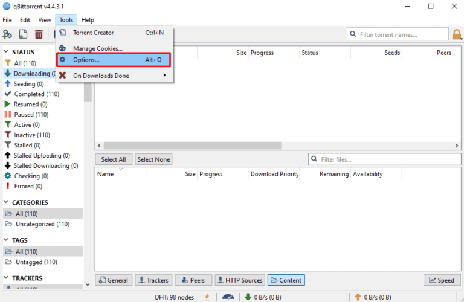
Task: Click the Manage Cookies cookie icon
Action: coord(62,48)
